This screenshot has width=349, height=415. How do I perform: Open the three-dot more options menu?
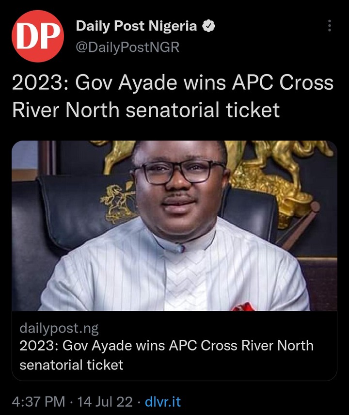click(330, 26)
